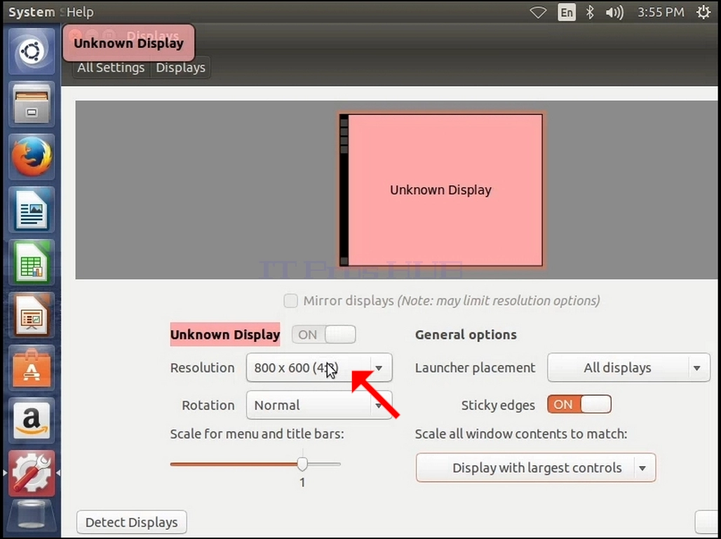Open the Files manager from launcher
721x539 pixels.
pyautogui.click(x=32, y=104)
